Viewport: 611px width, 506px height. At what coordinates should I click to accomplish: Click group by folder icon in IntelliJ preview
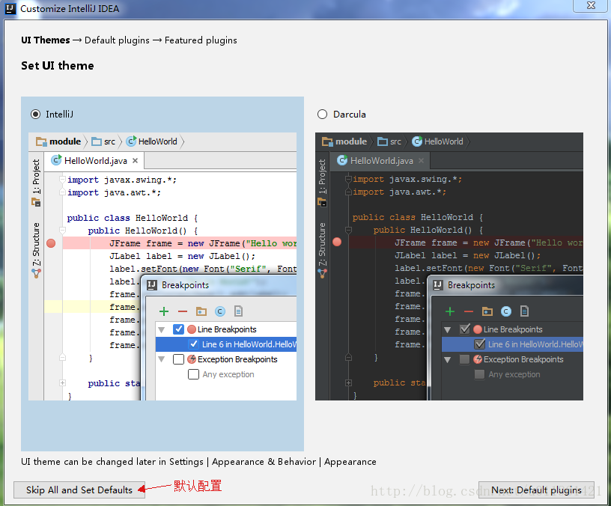[201, 311]
